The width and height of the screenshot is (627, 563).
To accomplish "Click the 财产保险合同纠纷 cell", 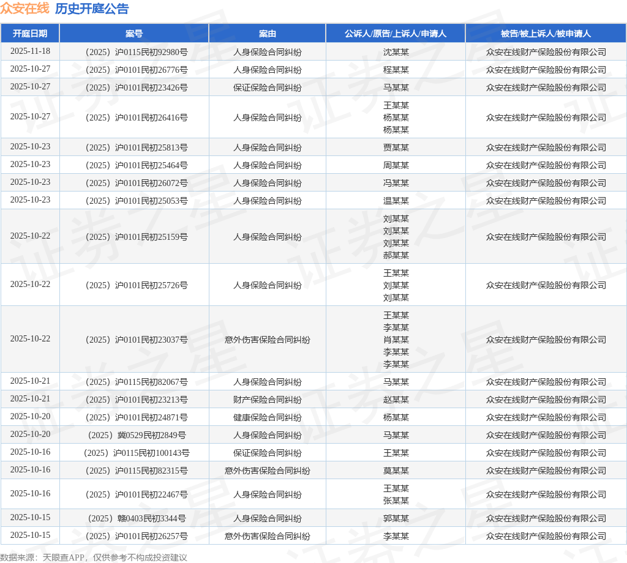I will [x=267, y=400].
